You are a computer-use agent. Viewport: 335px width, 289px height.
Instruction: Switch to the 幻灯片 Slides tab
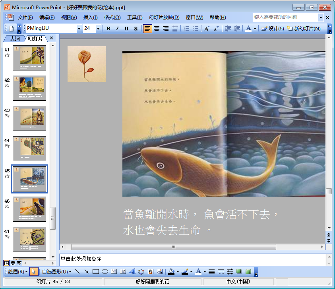(35, 39)
